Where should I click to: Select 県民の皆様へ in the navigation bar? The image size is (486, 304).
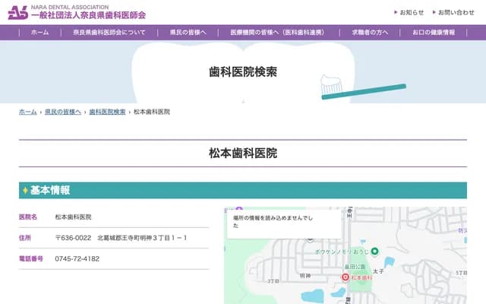click(x=188, y=33)
